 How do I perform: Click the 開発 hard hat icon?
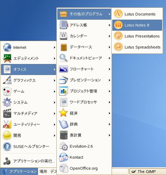click(7, 135)
